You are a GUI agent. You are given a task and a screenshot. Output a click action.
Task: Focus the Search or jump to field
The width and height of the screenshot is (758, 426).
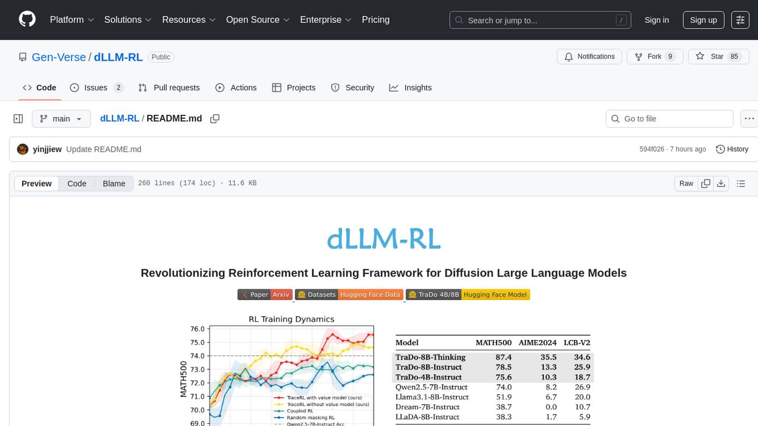pos(540,20)
